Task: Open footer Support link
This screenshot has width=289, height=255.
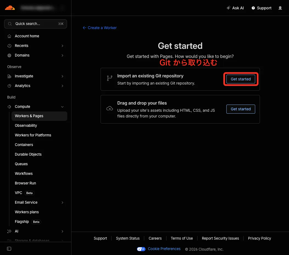Action: (x=100, y=238)
